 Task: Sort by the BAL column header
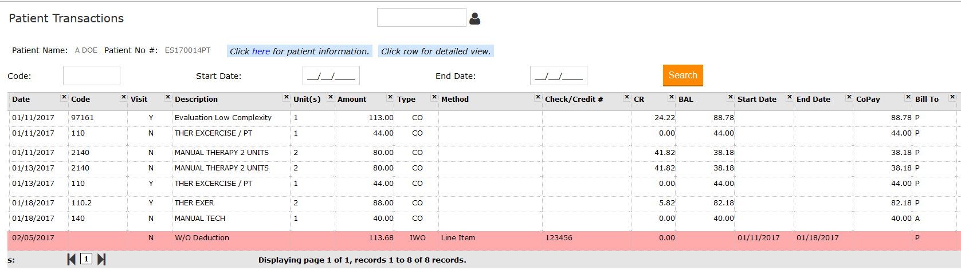click(686, 100)
